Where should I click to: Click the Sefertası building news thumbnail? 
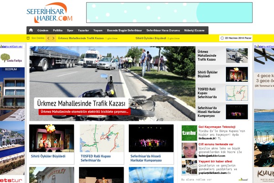click(52, 175)
